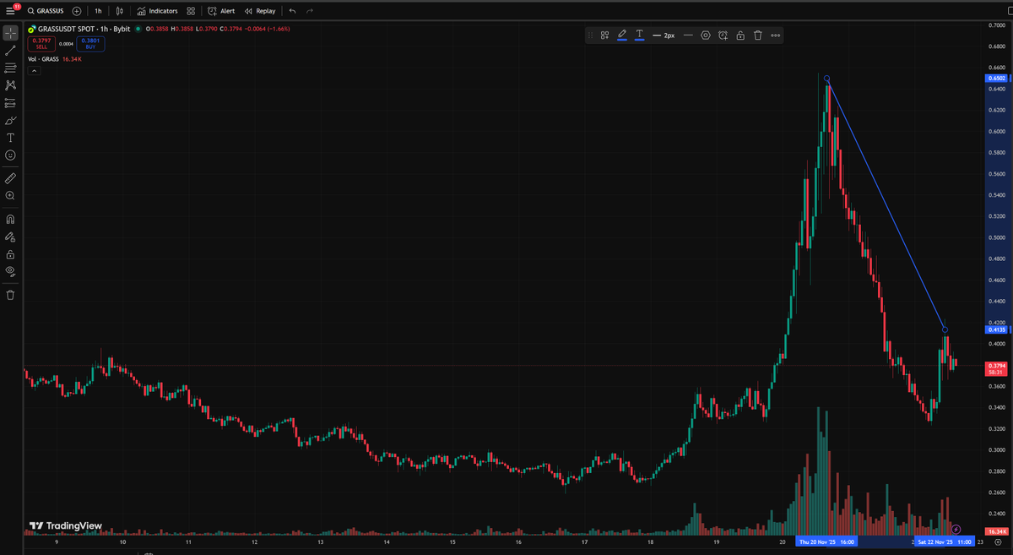This screenshot has height=555, width=1013.
Task: Open drawing settings hexagon icon
Action: coord(706,35)
